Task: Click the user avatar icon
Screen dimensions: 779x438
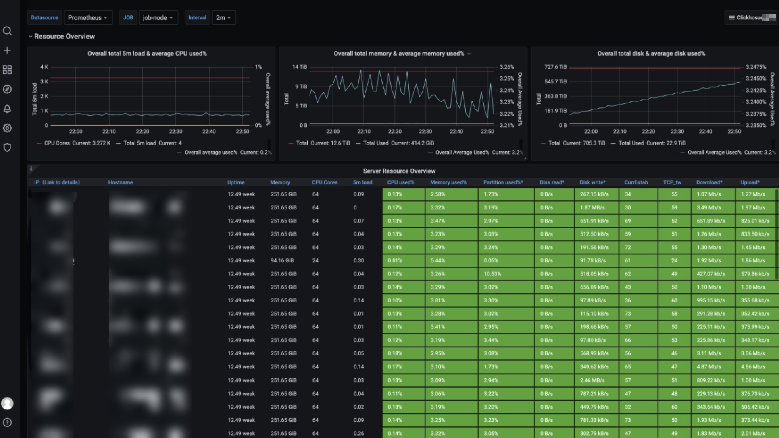Action: (7, 403)
